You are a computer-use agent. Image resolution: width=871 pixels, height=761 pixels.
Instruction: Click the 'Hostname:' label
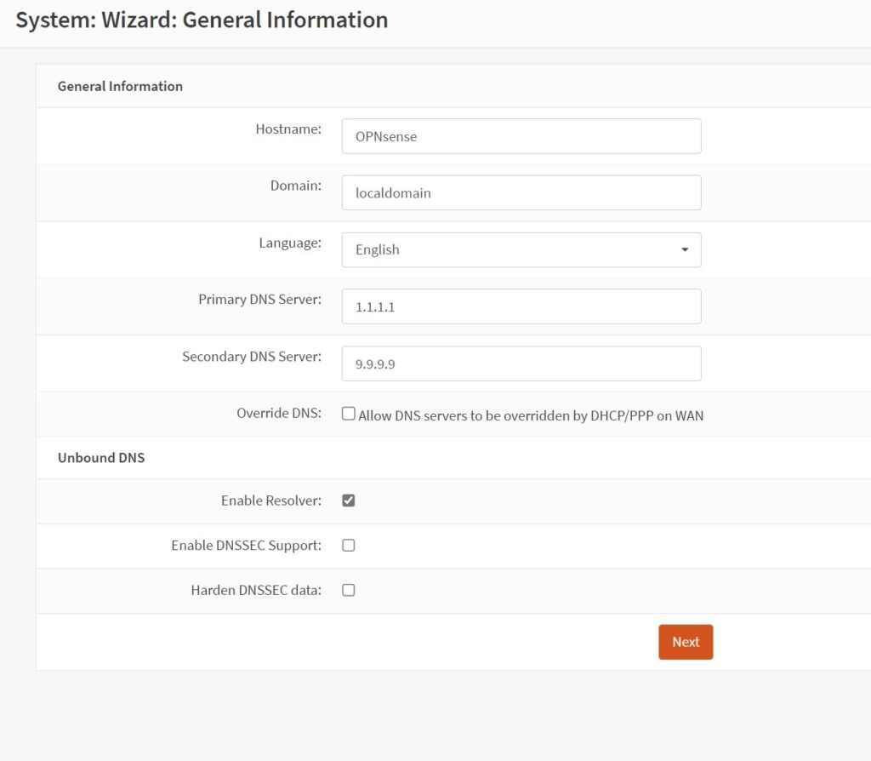[288, 129]
